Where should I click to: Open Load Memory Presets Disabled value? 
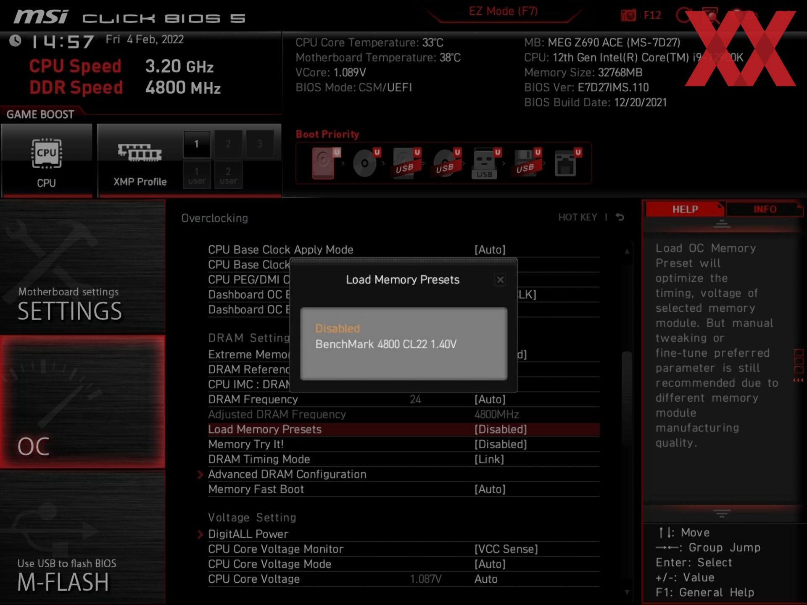[501, 429]
